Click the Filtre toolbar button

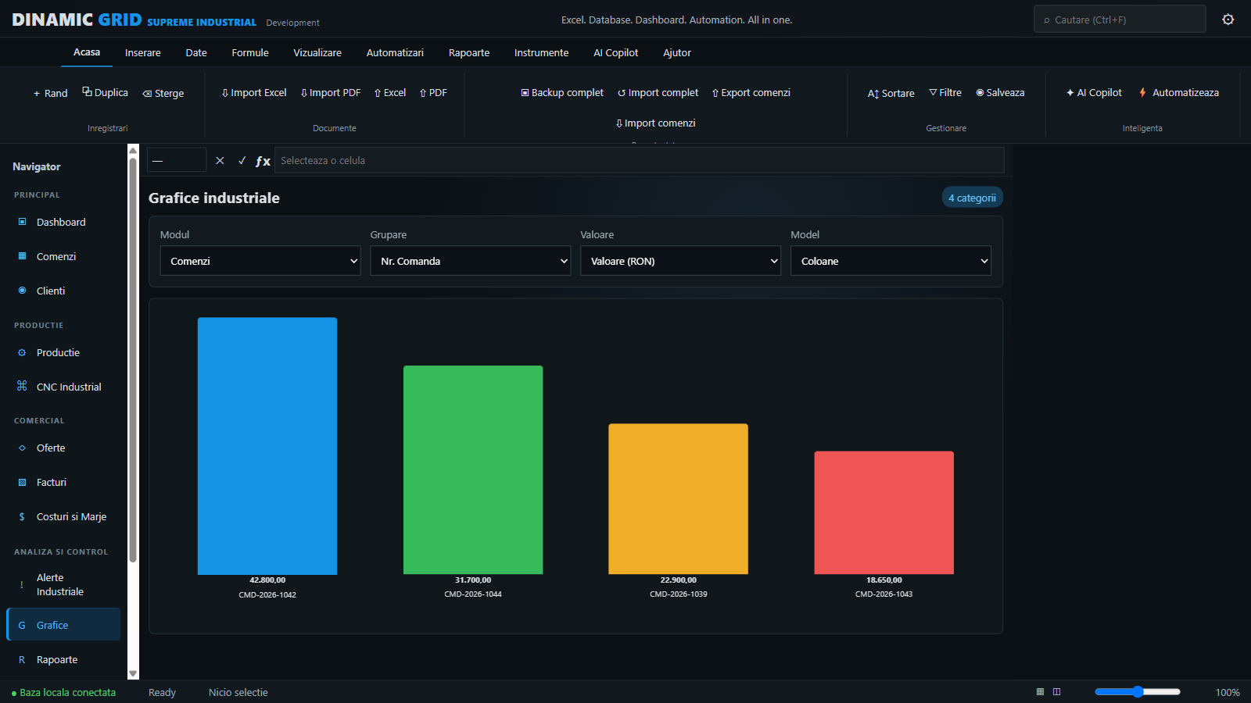pyautogui.click(x=945, y=92)
